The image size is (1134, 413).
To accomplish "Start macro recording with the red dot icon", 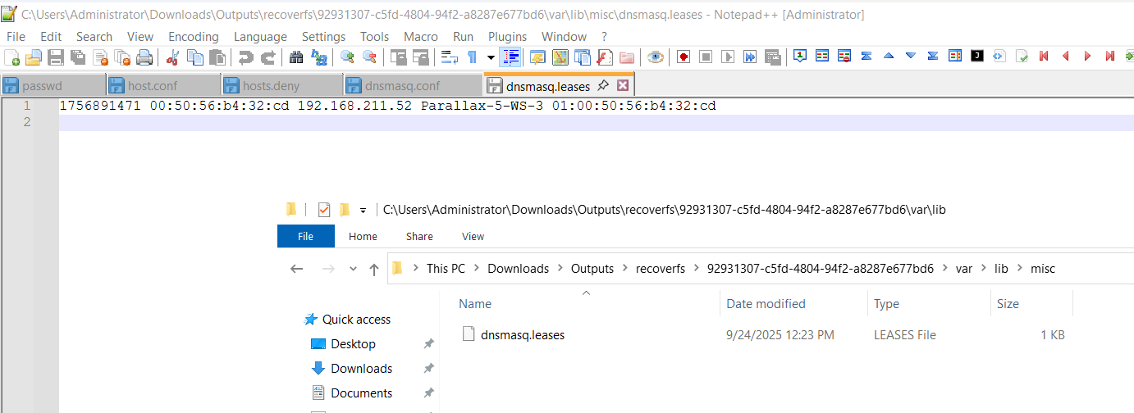I will pyautogui.click(x=683, y=57).
